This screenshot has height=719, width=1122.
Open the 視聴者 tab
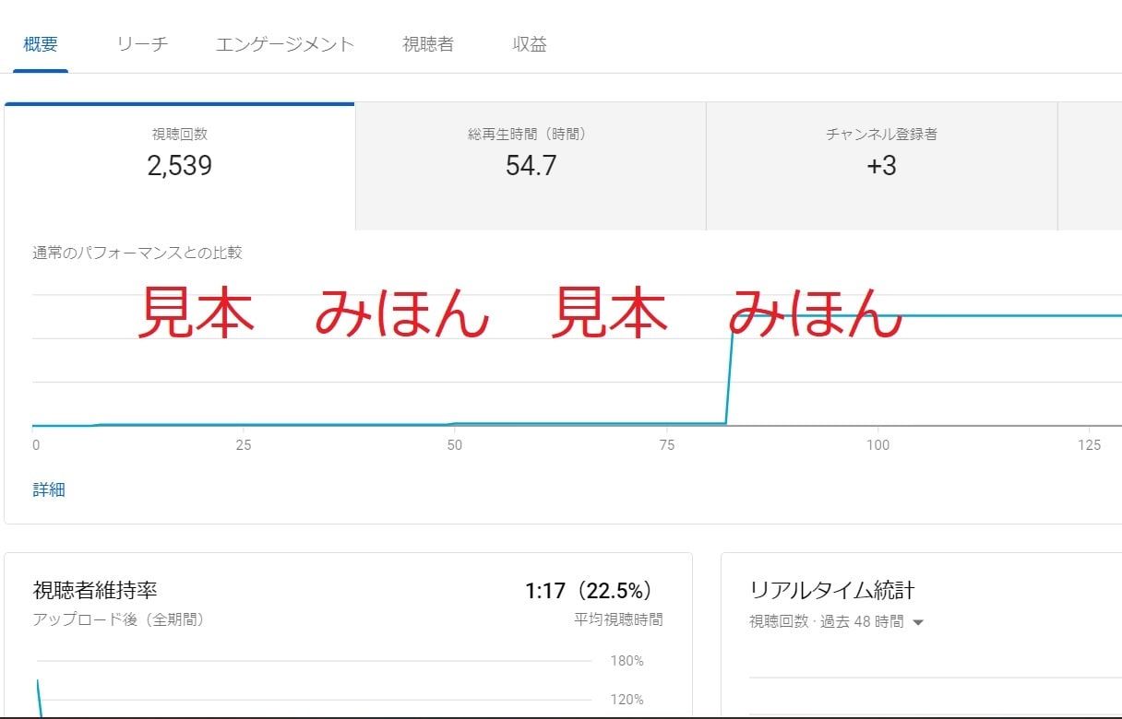(x=428, y=44)
